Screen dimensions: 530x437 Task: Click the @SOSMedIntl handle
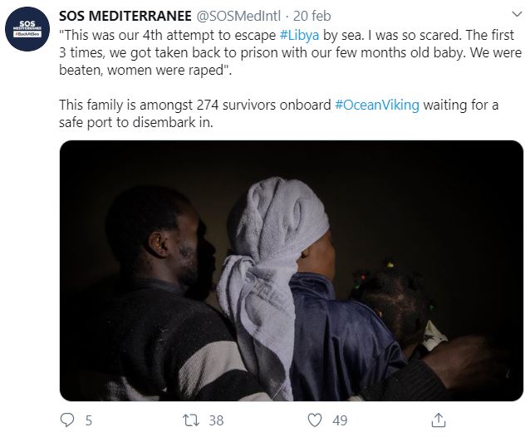[x=238, y=16]
